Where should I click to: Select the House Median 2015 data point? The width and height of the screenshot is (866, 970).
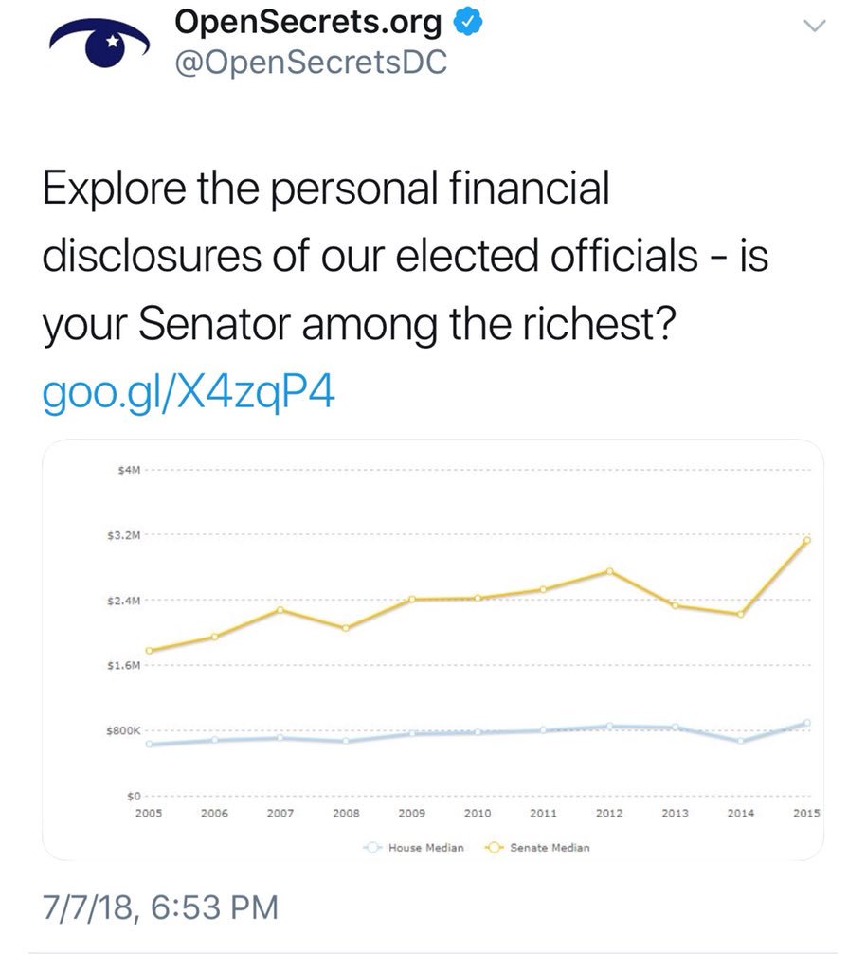click(807, 723)
